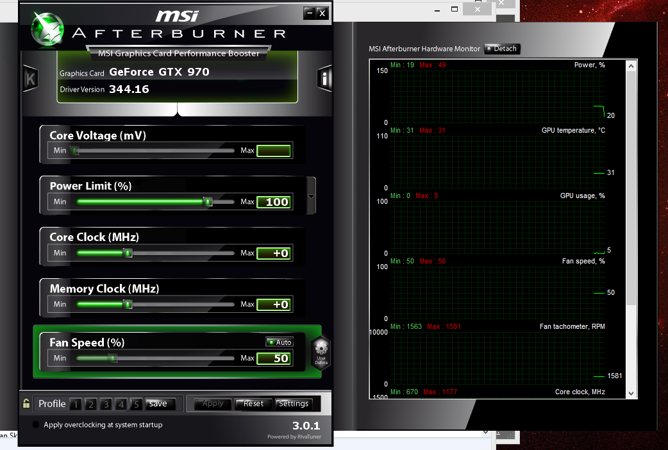Viewport: 668px width, 450px height.
Task: Select profile slot 2
Action: (x=91, y=404)
